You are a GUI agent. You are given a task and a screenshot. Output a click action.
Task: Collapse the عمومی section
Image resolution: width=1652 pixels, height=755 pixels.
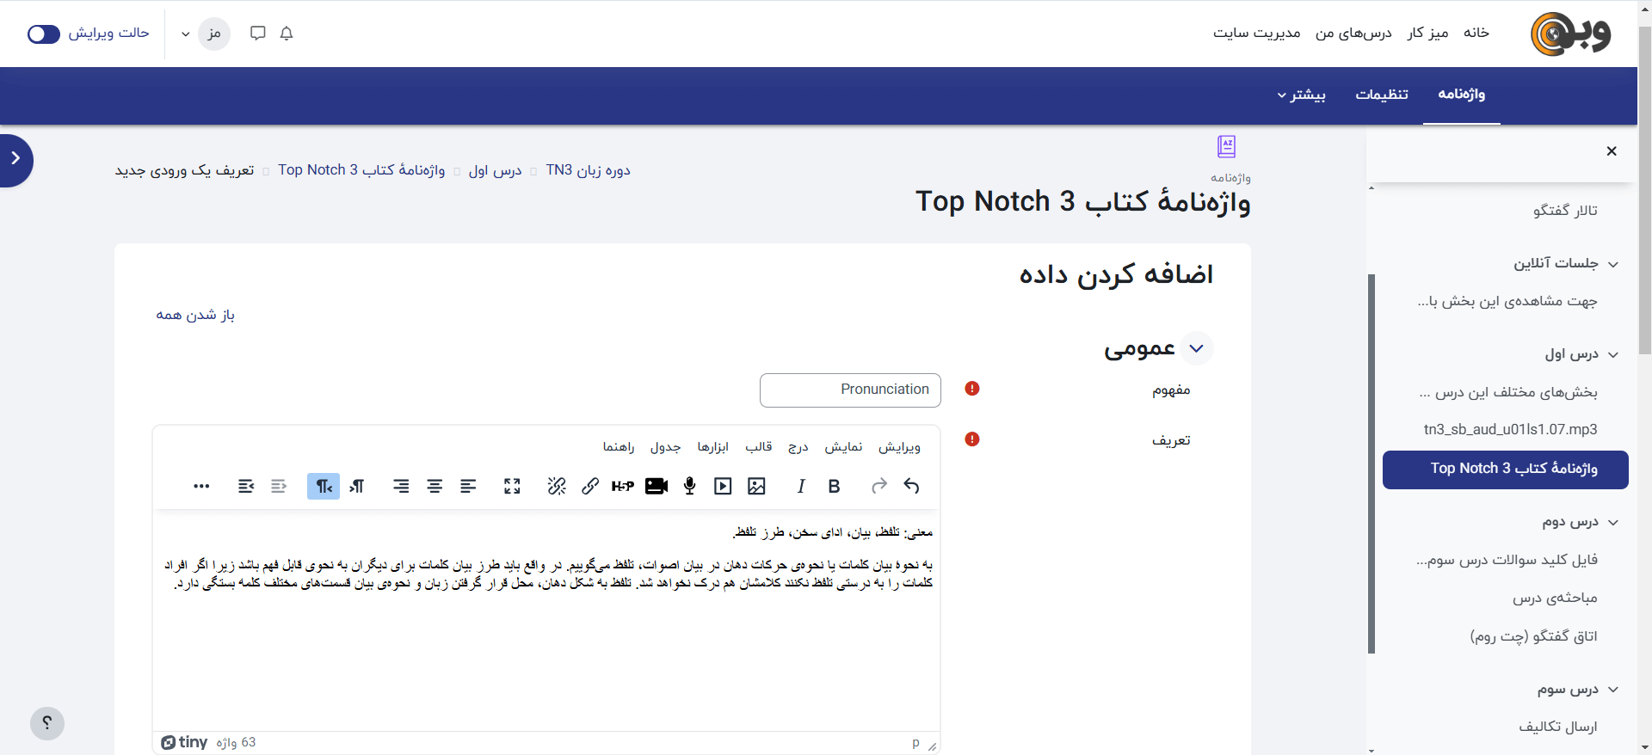click(x=1196, y=348)
